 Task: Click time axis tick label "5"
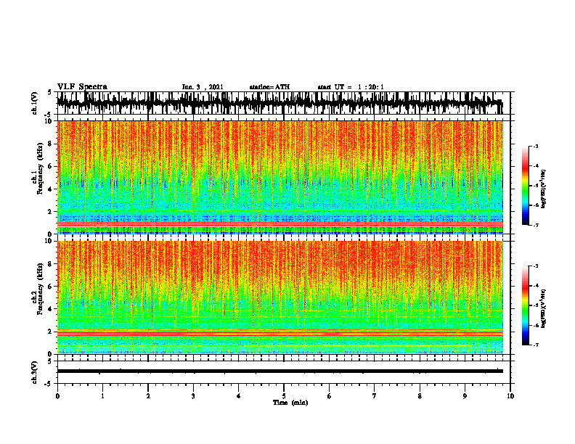pyautogui.click(x=284, y=396)
